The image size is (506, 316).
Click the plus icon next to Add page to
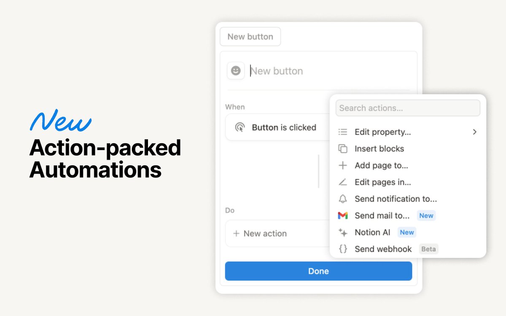(343, 165)
